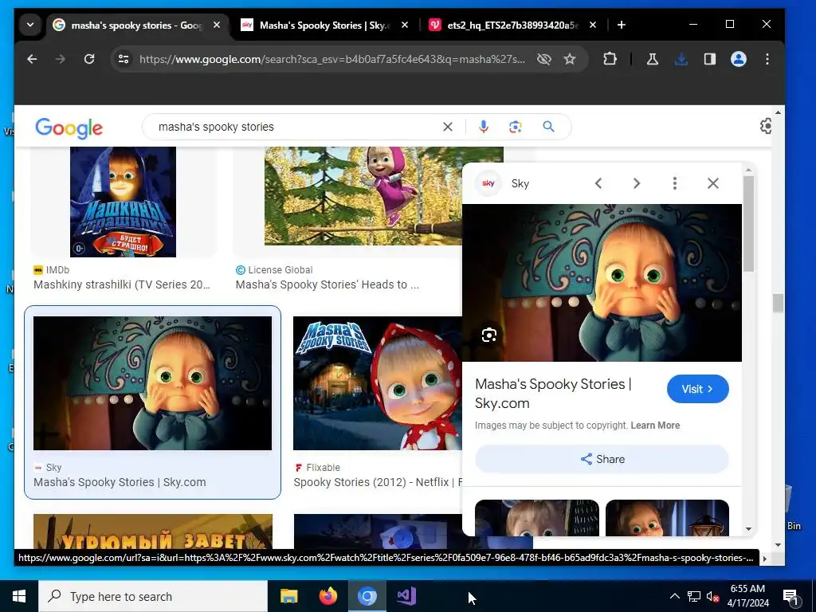
Task: Search inside image with Lens overlay icon
Action: [x=489, y=335]
